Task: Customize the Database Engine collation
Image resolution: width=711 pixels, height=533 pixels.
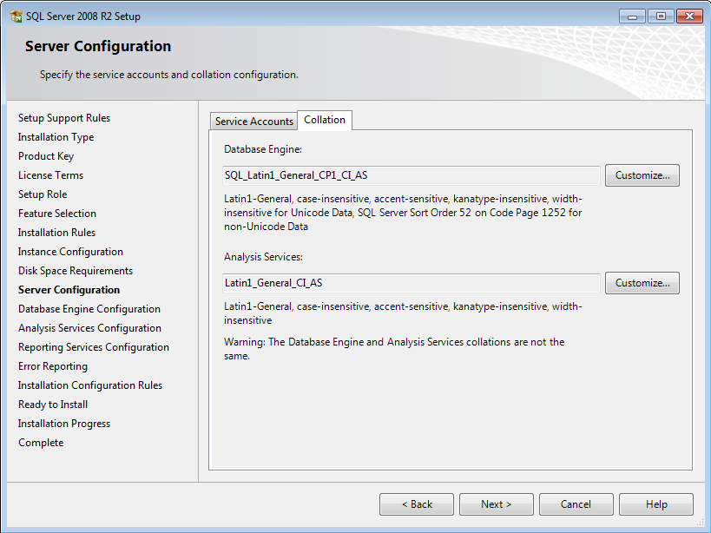Action: coord(642,175)
